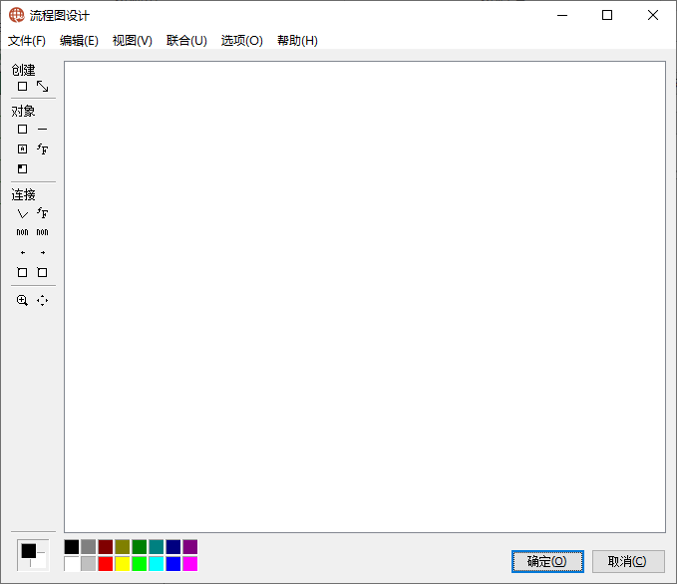
Task: Open the 视图(V) menu
Action: (133, 41)
